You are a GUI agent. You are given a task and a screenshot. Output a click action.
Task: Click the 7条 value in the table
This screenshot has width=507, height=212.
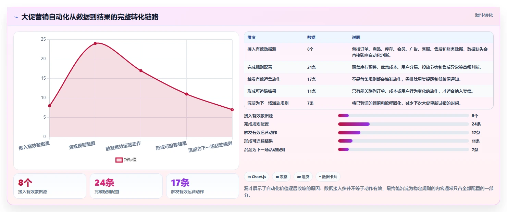tap(310, 103)
